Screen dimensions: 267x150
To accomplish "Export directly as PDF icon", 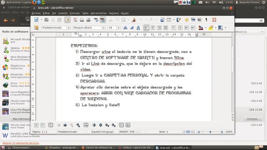I will tap(75, 20).
